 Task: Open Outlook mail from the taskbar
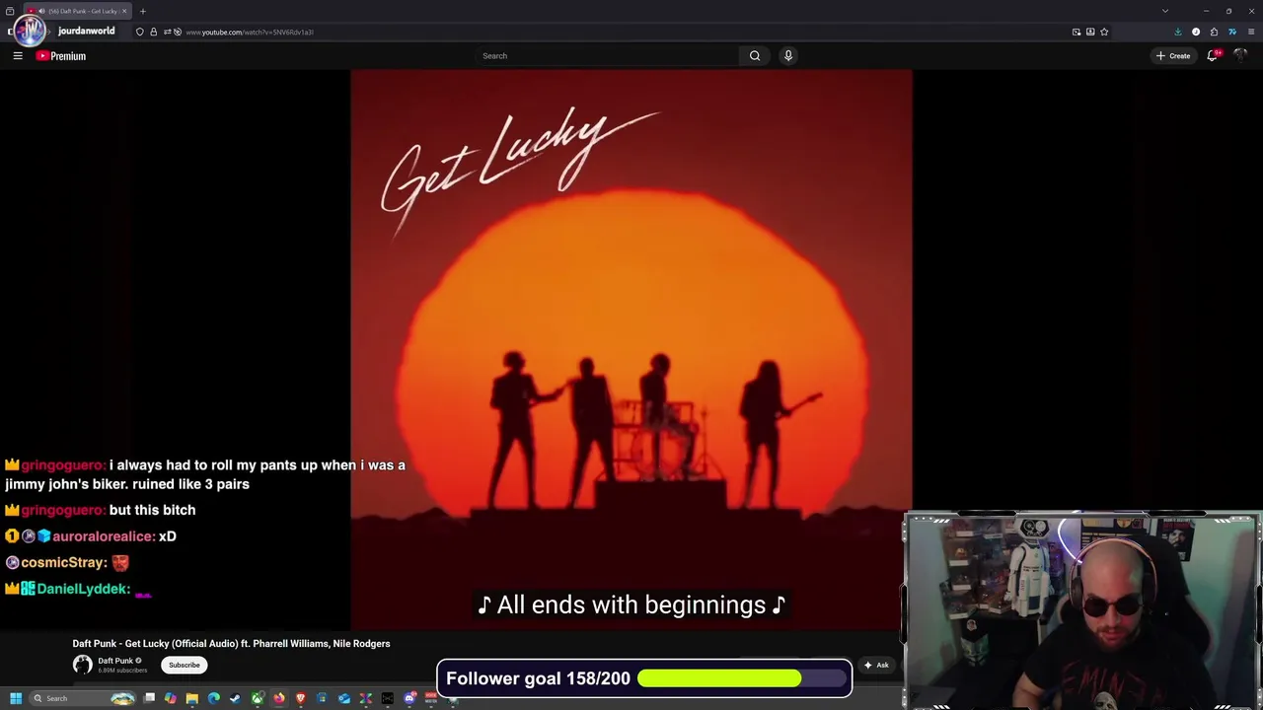coord(344,698)
